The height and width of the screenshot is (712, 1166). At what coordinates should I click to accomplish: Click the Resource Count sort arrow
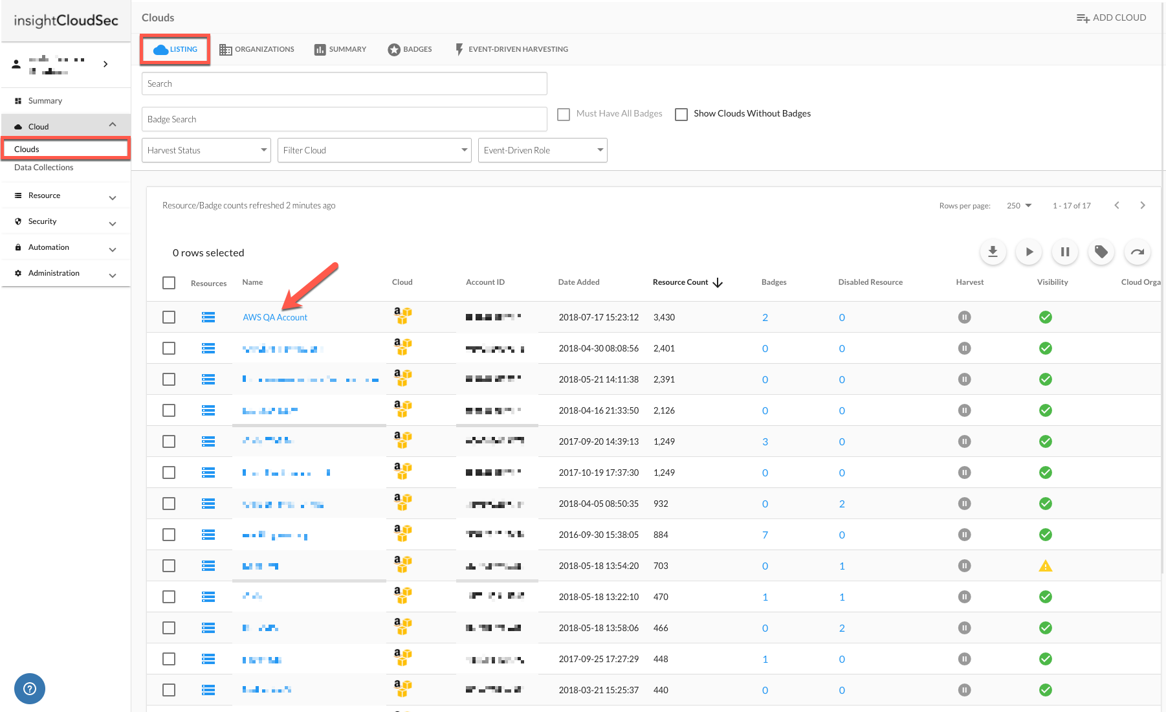tap(718, 283)
